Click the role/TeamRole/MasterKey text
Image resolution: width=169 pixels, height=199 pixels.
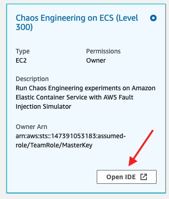click(x=54, y=145)
